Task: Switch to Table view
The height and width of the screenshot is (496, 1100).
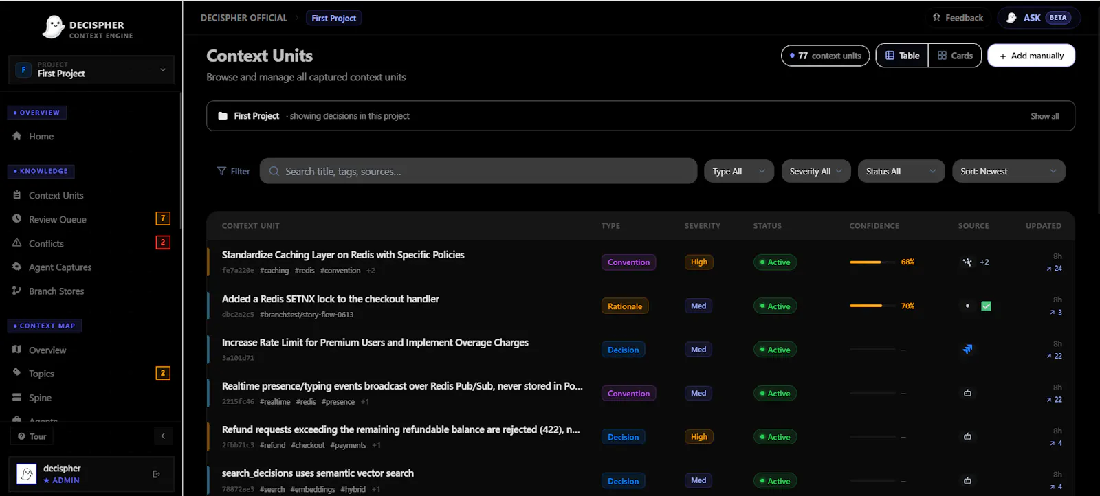Action: pos(902,56)
